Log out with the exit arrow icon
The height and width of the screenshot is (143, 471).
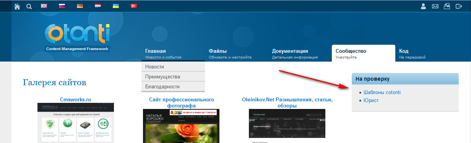[x=459, y=6]
